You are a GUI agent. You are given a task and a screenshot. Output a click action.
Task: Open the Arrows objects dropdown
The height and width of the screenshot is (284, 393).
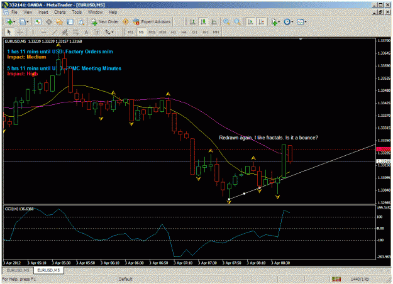[109, 32]
